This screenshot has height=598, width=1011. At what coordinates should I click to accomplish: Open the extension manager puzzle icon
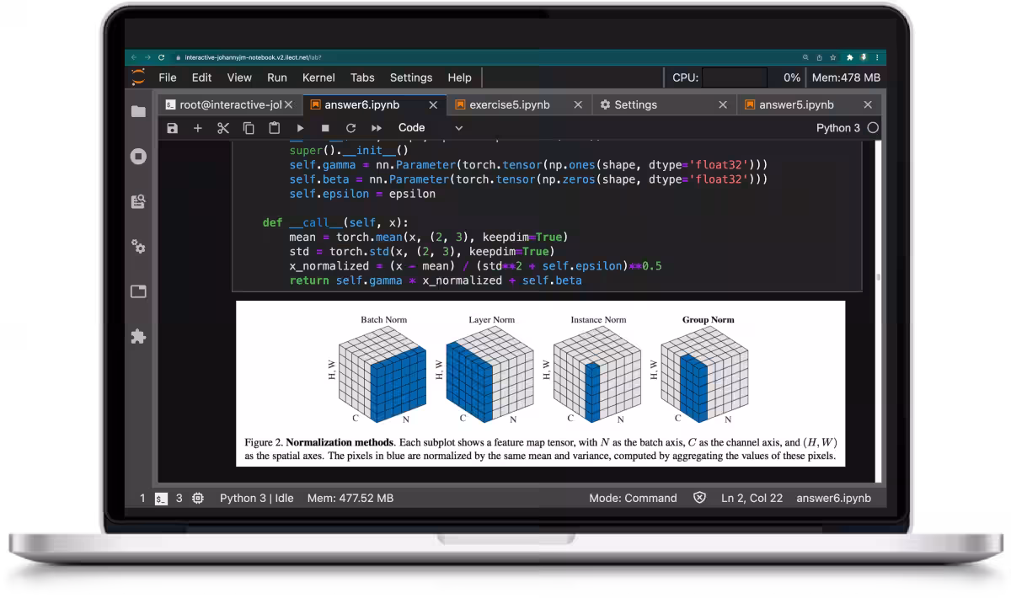(139, 337)
